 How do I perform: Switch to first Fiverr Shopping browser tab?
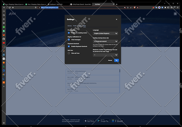tap(13, 4)
